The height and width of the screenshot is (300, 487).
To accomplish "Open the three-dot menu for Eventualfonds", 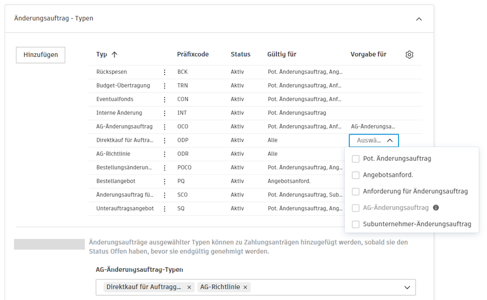I will pos(165,99).
